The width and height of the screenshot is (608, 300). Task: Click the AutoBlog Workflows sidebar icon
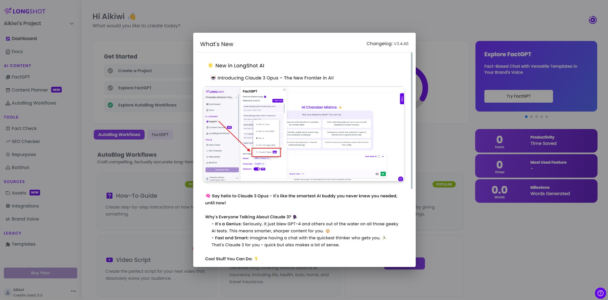click(x=8, y=103)
